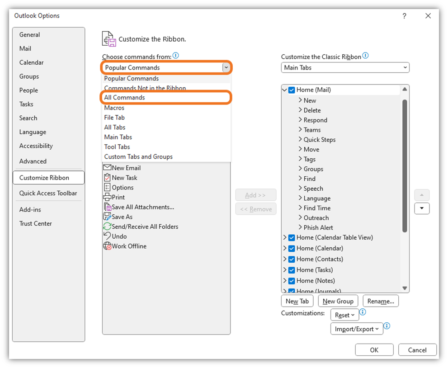Select All Commands in the dropdown list
The height and width of the screenshot is (368, 448).
pyautogui.click(x=166, y=98)
